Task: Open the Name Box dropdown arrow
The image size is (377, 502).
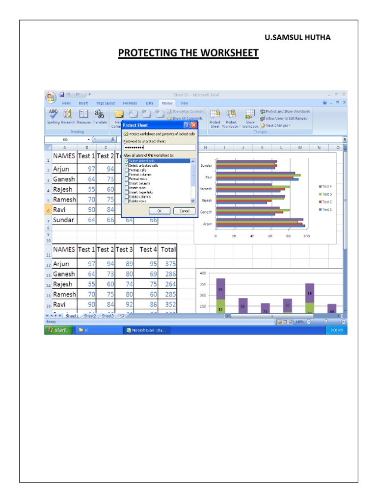Action: coord(89,140)
